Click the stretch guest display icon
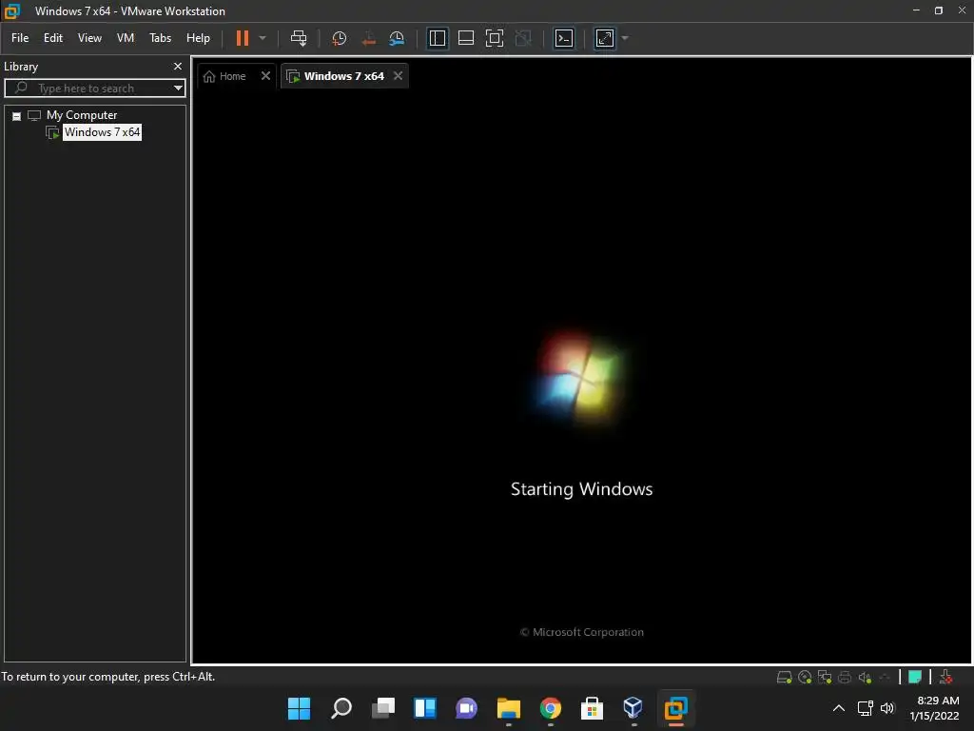This screenshot has width=974, height=731. [605, 38]
